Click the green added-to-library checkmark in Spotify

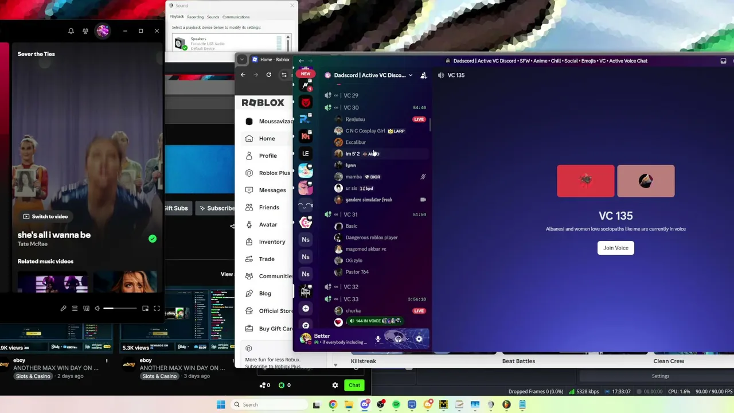(153, 239)
